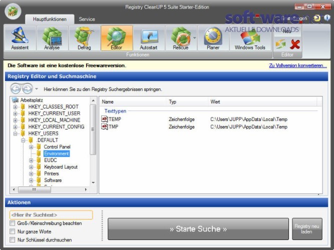Click the tree scroll right arrow

click(x=86, y=189)
